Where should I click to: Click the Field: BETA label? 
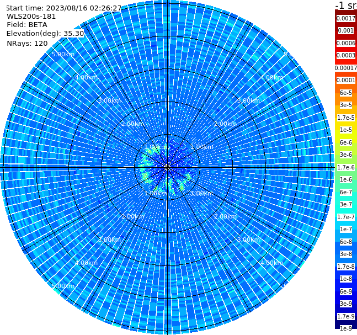tap(27, 25)
